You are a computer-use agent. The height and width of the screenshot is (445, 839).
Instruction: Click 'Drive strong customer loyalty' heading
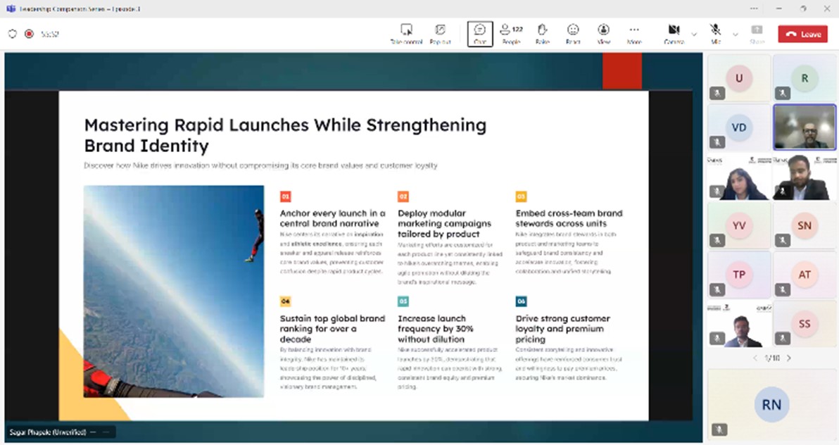[x=562, y=328]
